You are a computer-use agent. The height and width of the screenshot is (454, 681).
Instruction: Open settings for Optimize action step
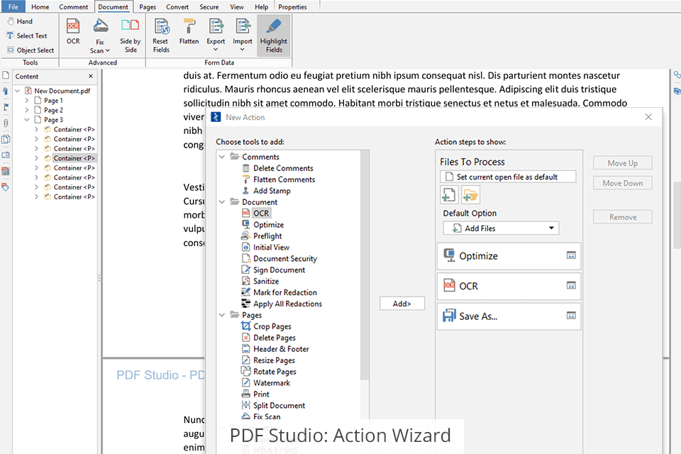[571, 255]
